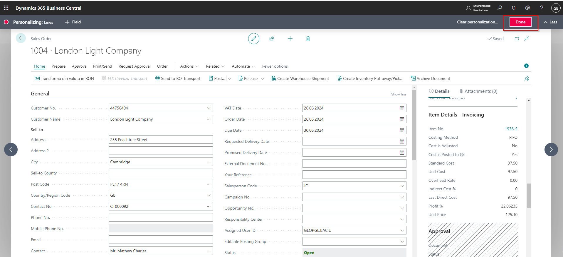
Task: Open Order Date calendar picker
Action: (x=402, y=119)
